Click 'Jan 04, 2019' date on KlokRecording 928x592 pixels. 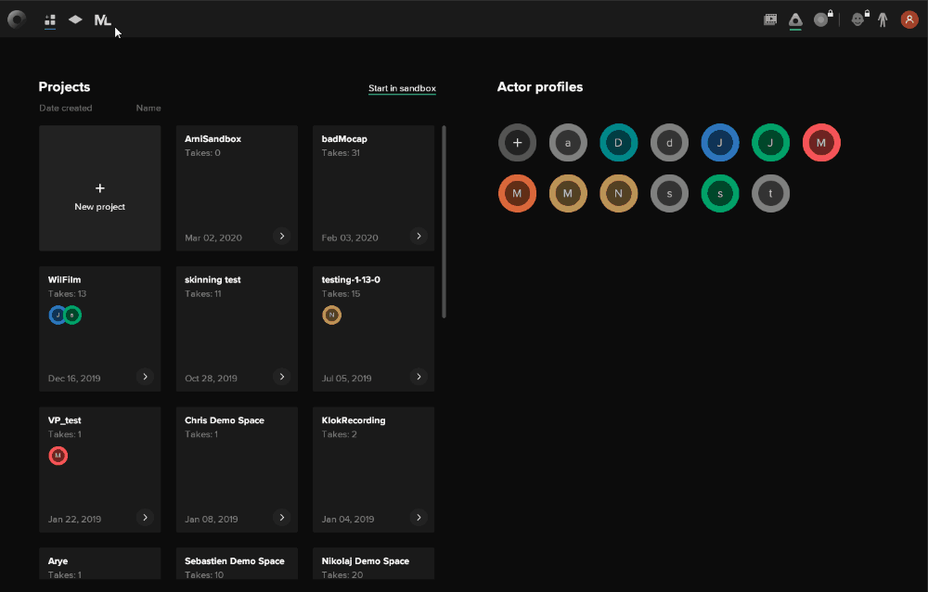(x=348, y=520)
